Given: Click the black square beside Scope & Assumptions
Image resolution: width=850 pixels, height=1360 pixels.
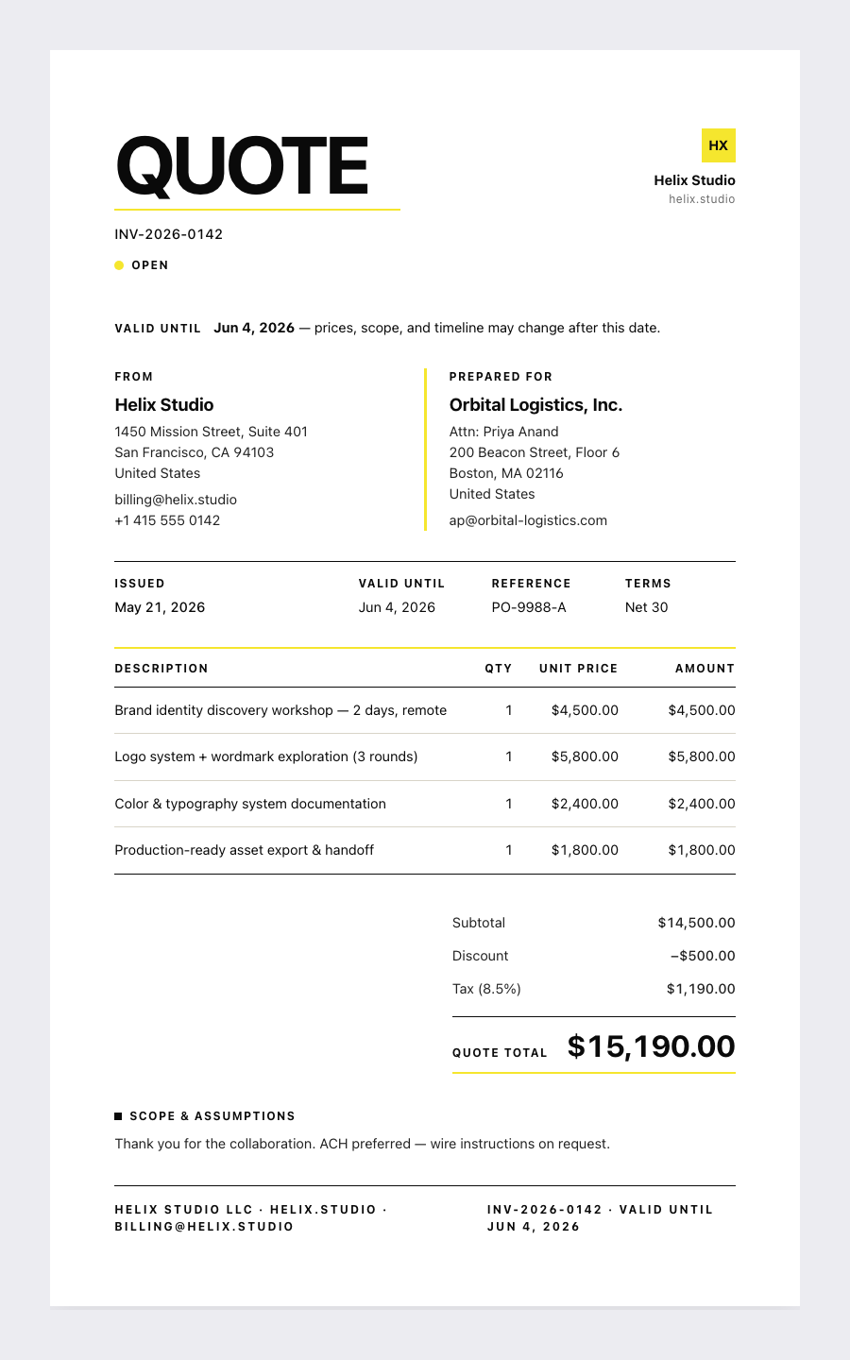Looking at the screenshot, I should (x=118, y=1116).
